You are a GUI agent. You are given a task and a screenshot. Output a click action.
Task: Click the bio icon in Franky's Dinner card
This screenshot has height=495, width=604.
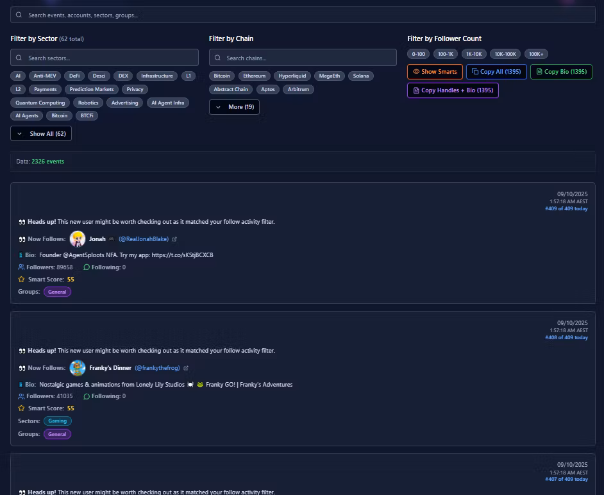click(x=21, y=384)
